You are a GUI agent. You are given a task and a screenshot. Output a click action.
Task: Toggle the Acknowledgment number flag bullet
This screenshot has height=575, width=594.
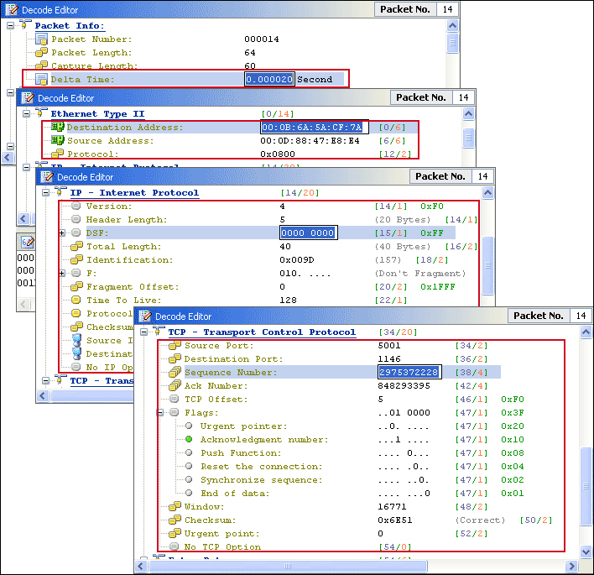(190, 440)
